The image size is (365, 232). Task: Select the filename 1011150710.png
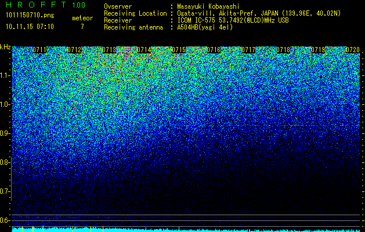[30, 15]
